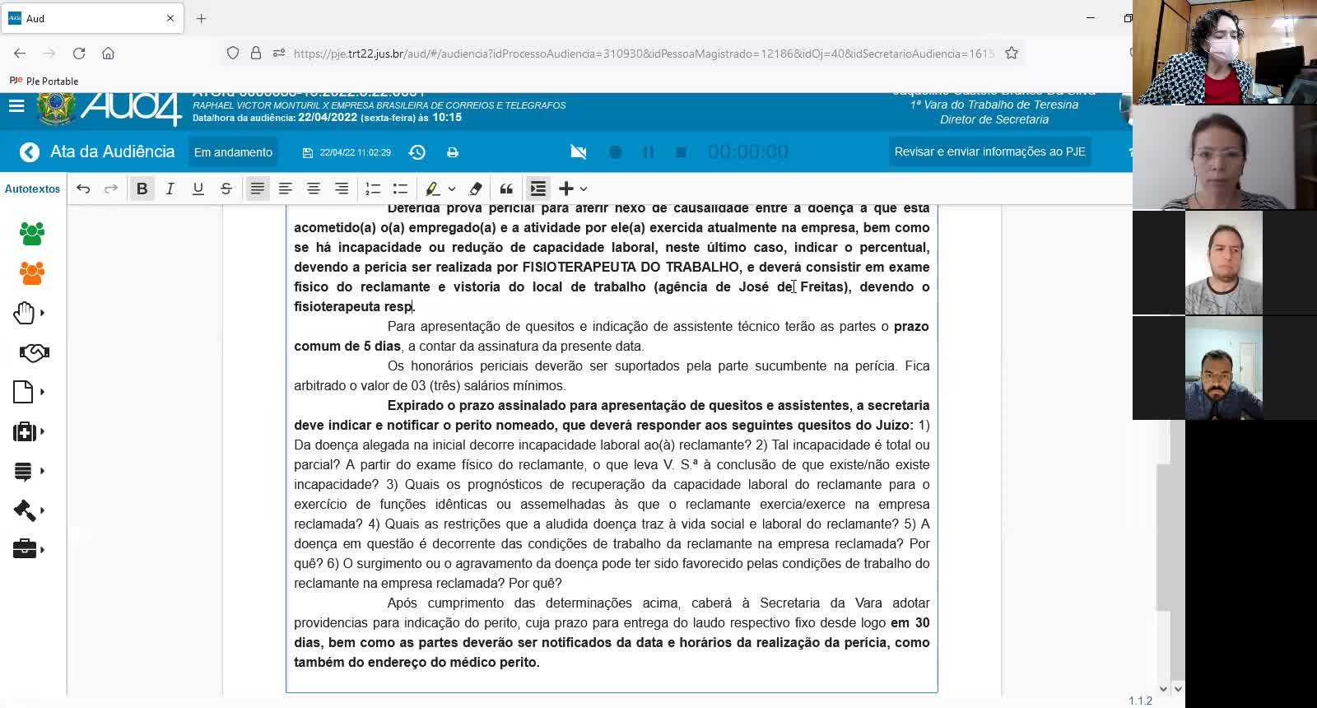Open a new browser tab
1317x708 pixels.
point(201,18)
